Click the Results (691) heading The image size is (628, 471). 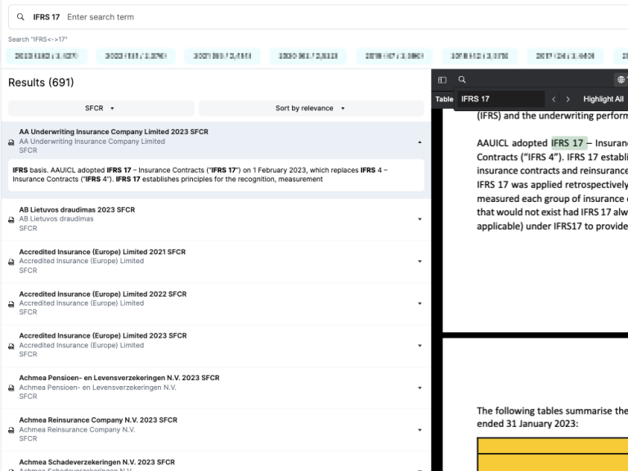(41, 82)
